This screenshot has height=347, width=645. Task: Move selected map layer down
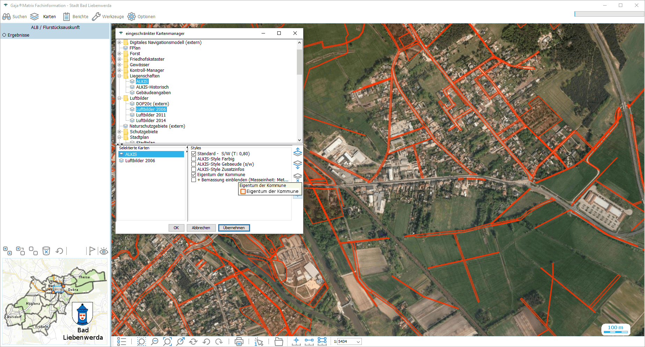(x=298, y=165)
